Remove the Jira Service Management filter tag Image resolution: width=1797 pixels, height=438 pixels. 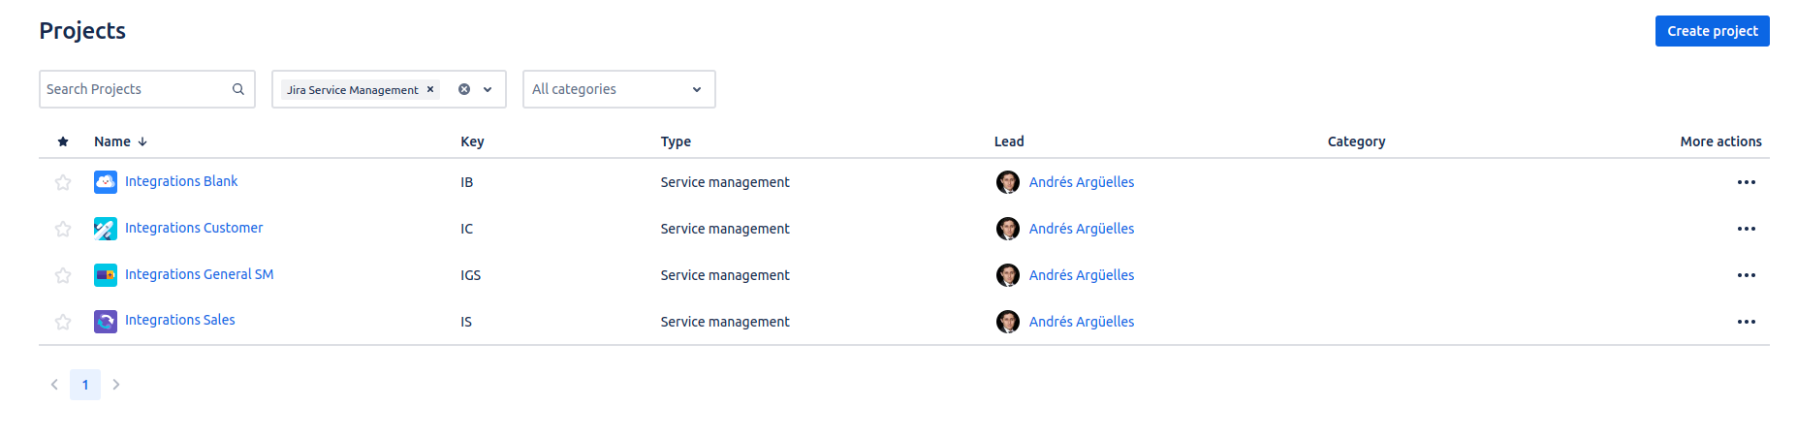[430, 89]
